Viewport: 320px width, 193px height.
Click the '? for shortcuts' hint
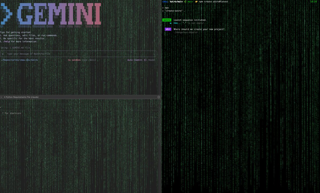[x=11, y=113]
